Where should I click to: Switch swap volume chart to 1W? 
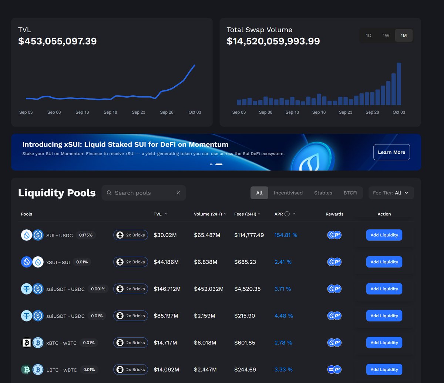pos(386,36)
